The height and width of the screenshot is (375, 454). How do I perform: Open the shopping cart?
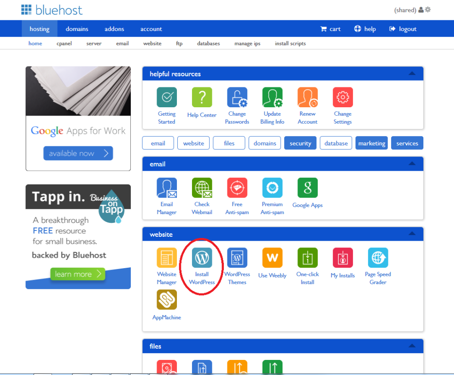click(x=330, y=29)
